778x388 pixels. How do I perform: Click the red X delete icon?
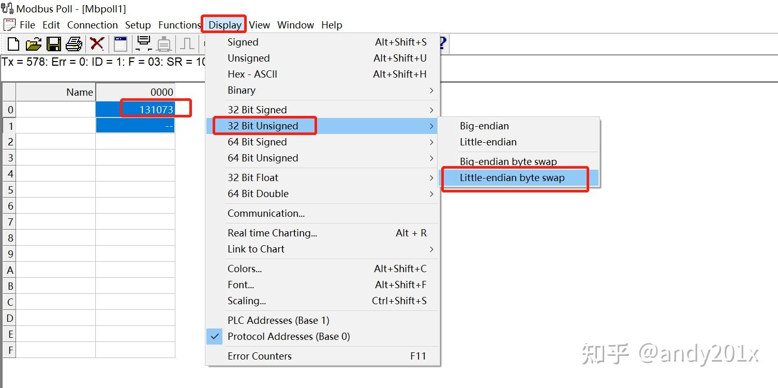[x=97, y=44]
